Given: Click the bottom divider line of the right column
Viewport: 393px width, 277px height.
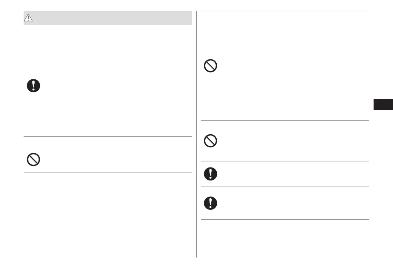Looking at the screenshot, I should pos(284,219).
